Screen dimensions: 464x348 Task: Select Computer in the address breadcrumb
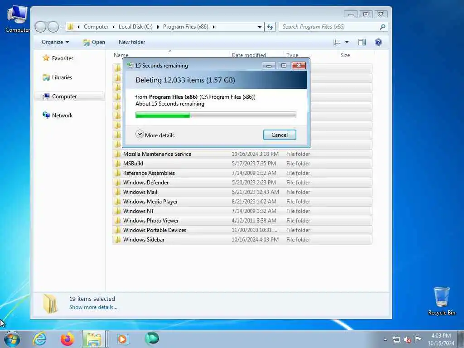pyautogui.click(x=96, y=27)
